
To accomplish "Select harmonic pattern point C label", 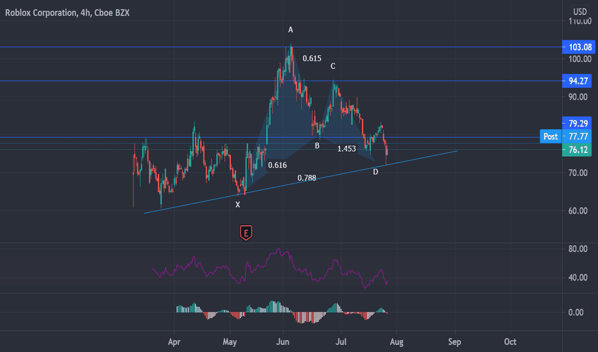I will click(x=332, y=66).
